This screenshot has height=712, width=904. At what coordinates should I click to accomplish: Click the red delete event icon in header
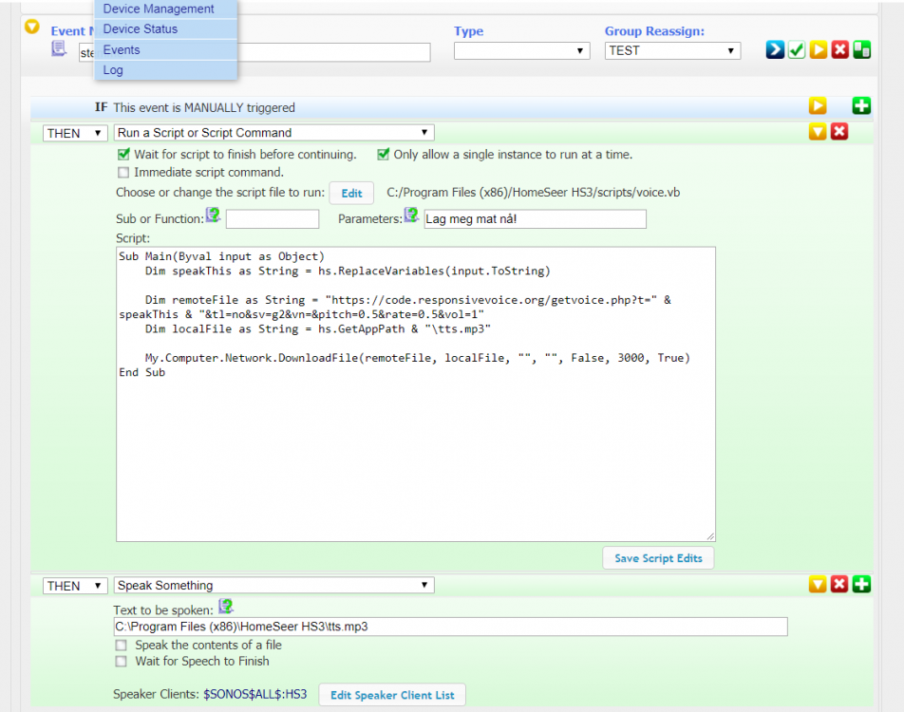point(839,50)
